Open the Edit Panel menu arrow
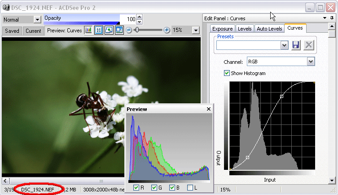This screenshot has width=338, height=195. point(325,18)
